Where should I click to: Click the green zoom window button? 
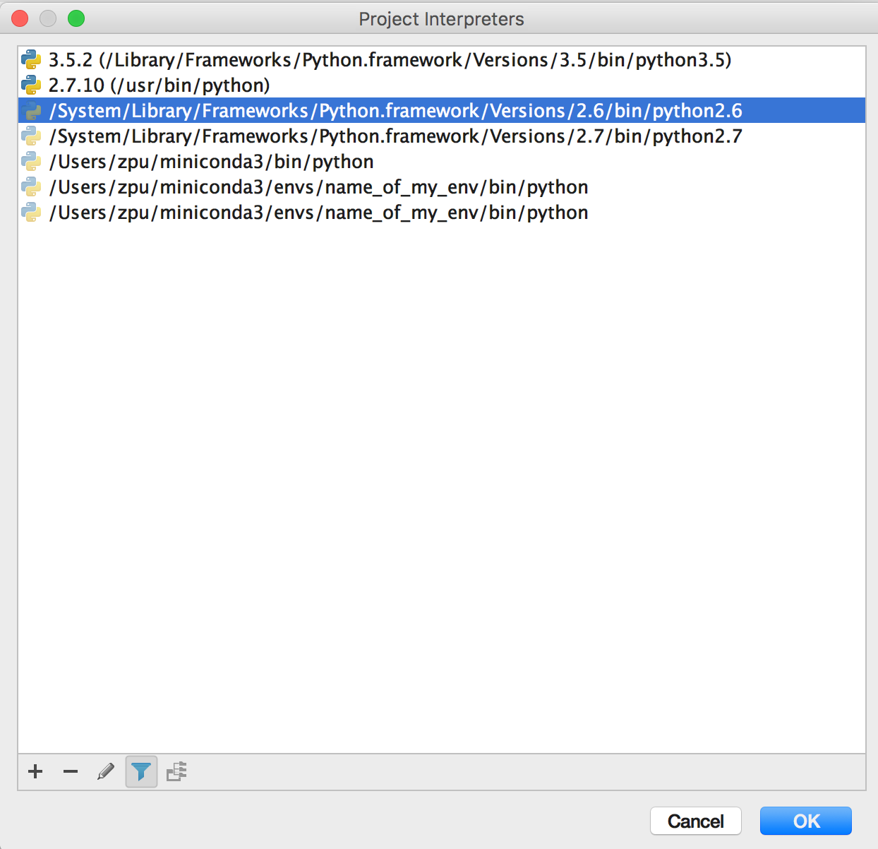(x=76, y=18)
